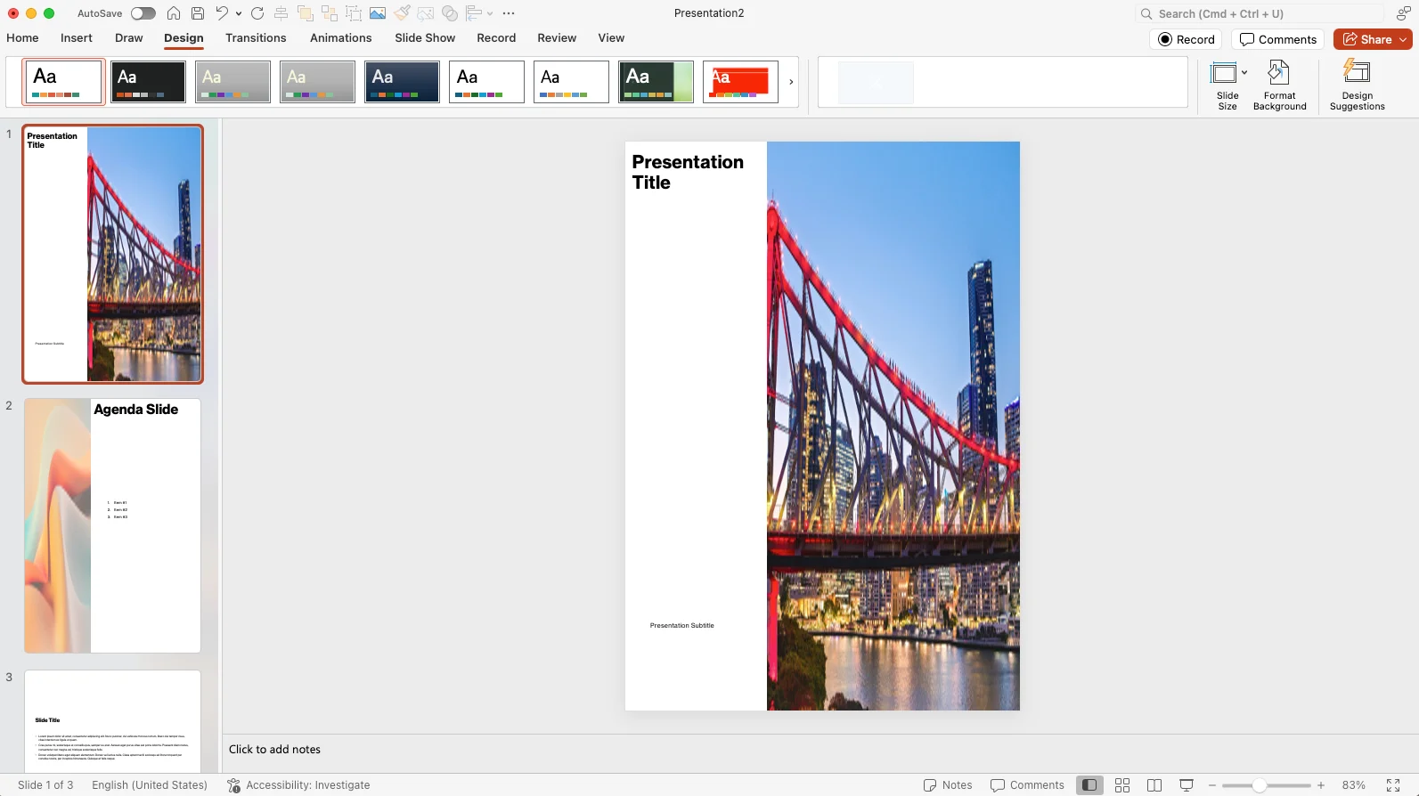Screen dimensions: 1419x796
Task: Open Format Background pane
Action: pos(1279,85)
